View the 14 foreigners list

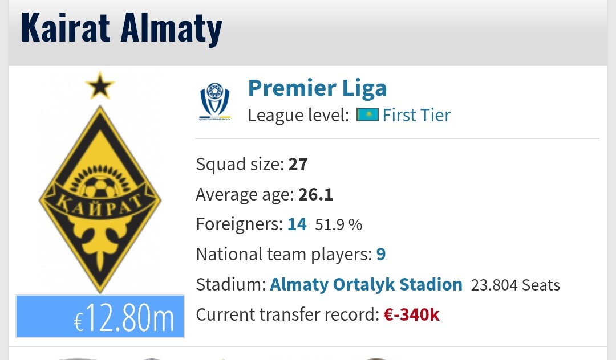(297, 224)
